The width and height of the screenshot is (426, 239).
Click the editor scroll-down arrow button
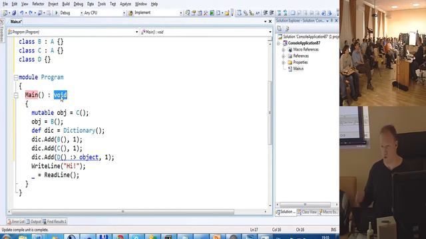(x=270, y=206)
